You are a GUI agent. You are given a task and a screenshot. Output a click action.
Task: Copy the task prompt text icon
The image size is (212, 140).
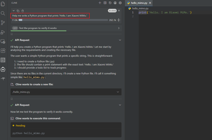point(18,11)
